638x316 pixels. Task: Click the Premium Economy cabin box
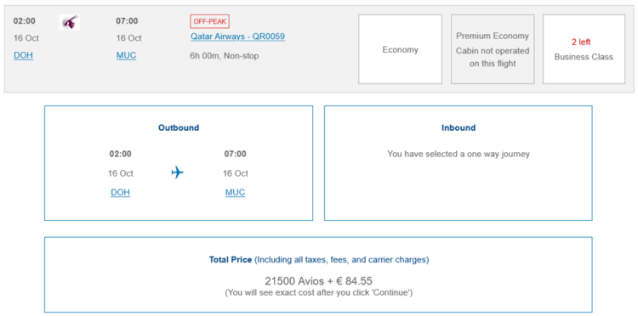pos(493,49)
